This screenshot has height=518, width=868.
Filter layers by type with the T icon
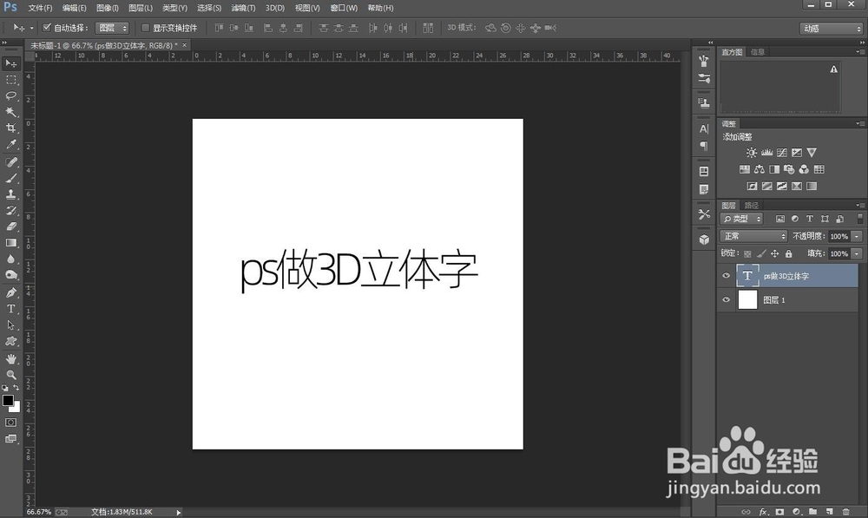coord(810,219)
